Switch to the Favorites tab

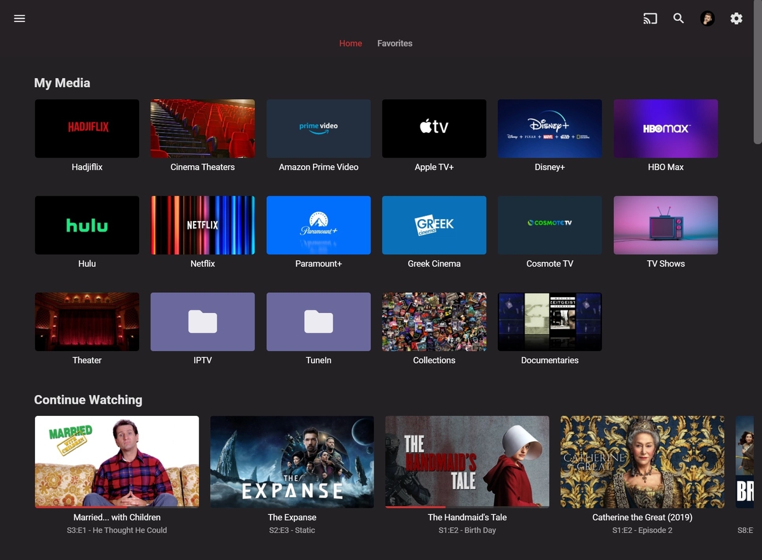pos(395,43)
